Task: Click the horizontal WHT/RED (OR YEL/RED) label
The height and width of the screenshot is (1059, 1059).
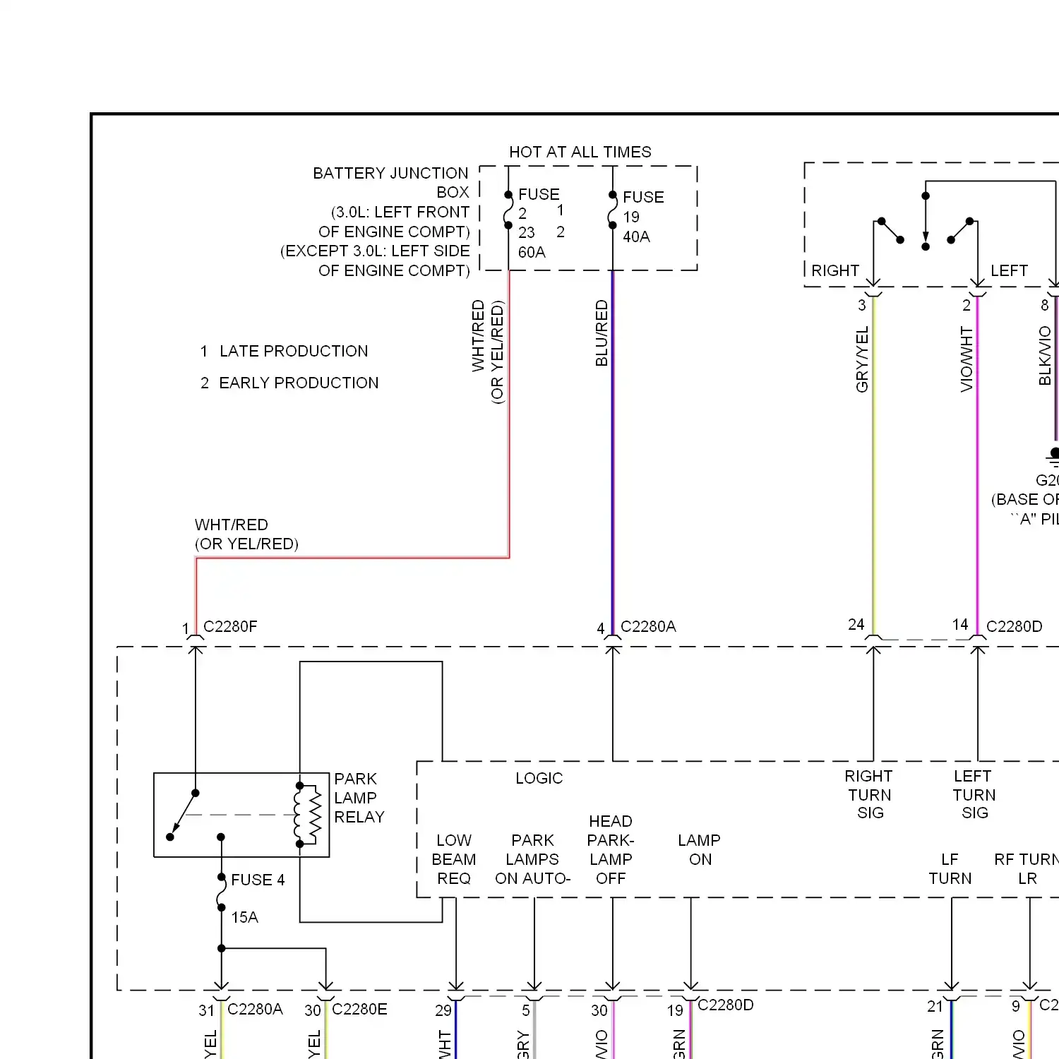Action: (246, 534)
